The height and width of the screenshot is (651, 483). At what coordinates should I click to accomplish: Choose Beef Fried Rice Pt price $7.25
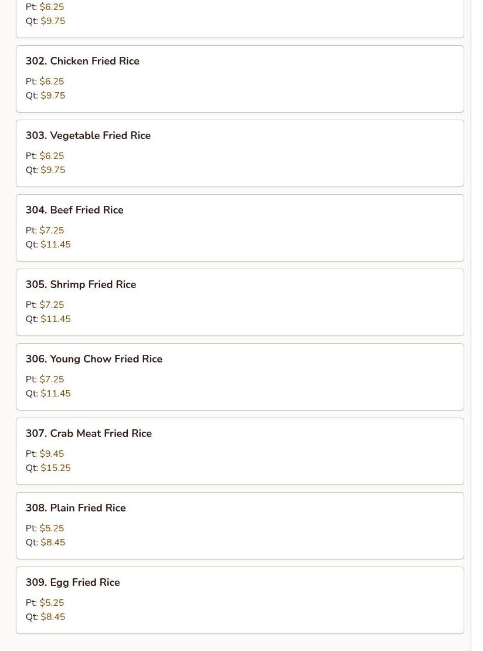[52, 230]
